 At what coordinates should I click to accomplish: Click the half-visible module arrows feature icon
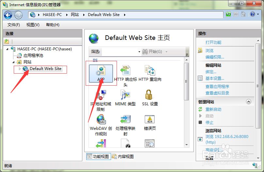pyautogui.click(x=101, y=143)
